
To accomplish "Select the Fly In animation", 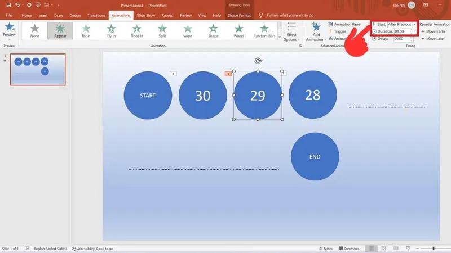I will [111, 31].
